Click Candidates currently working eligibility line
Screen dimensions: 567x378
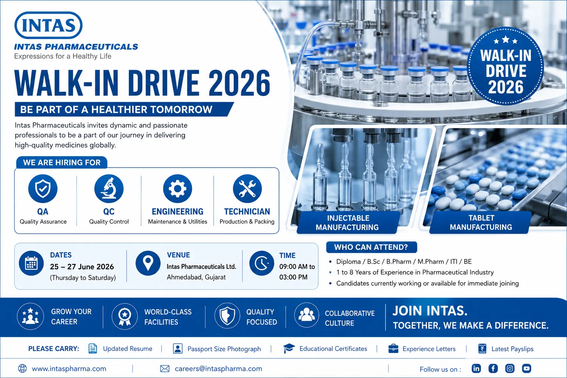pyautogui.click(x=427, y=283)
